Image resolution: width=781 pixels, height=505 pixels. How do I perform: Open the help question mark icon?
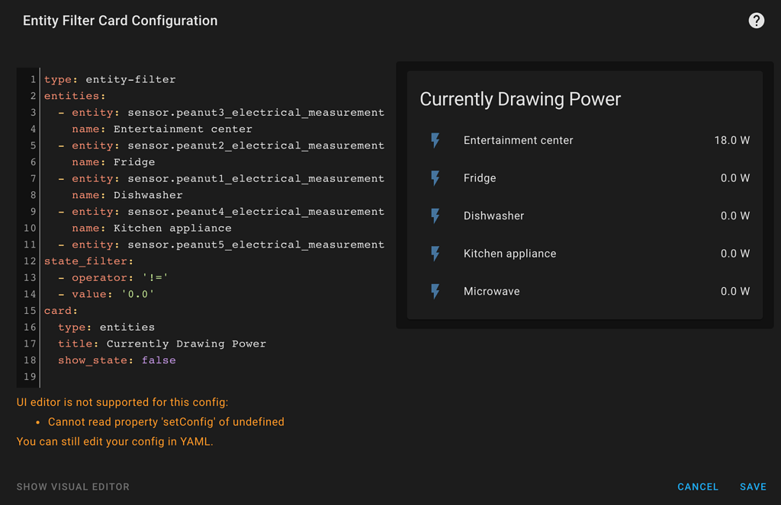(756, 21)
